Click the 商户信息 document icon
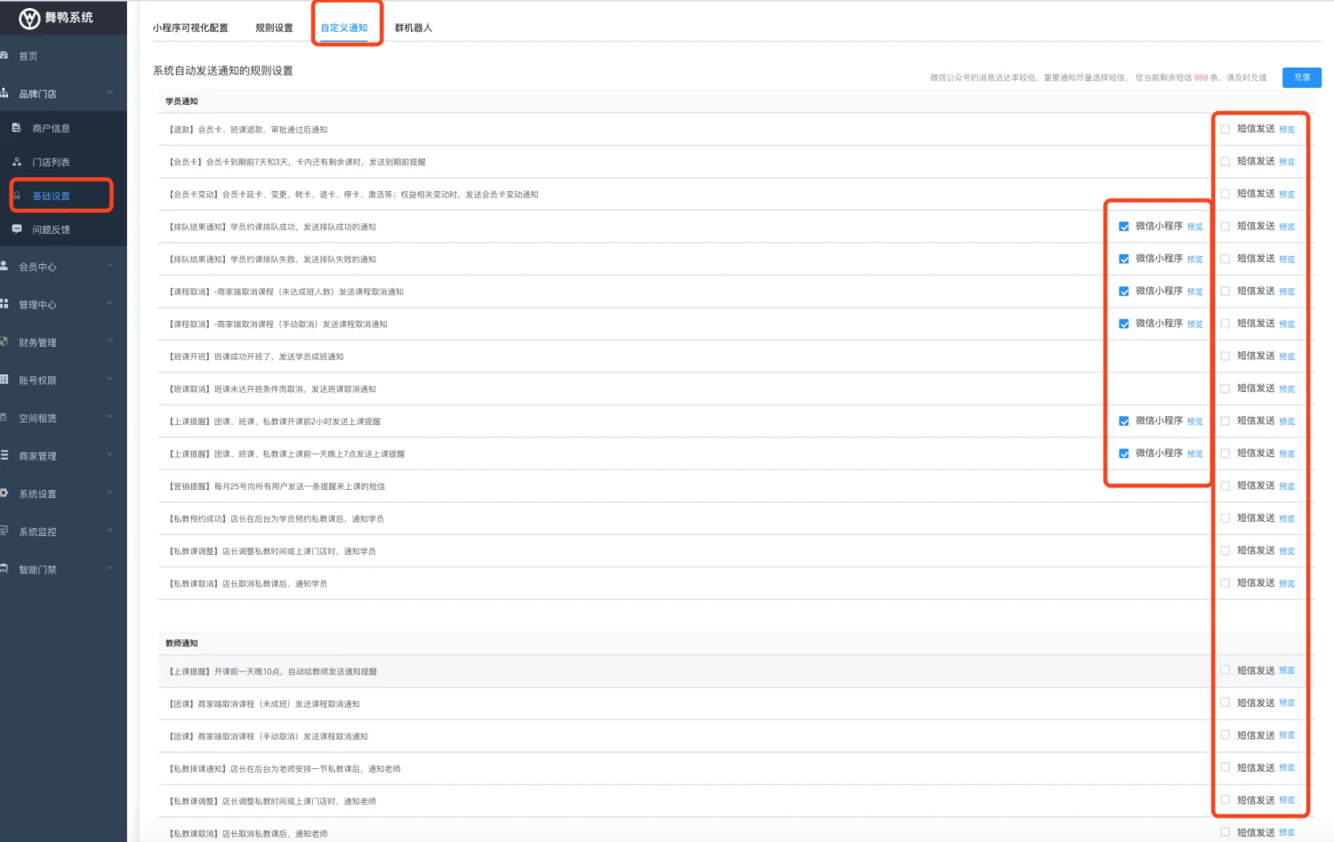The width and height of the screenshot is (1334, 842). coord(16,128)
